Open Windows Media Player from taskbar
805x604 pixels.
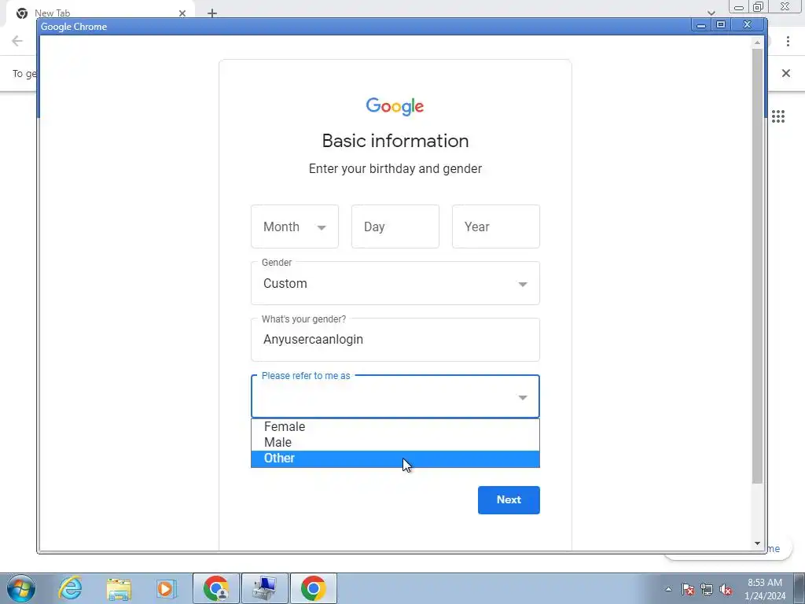point(166,588)
